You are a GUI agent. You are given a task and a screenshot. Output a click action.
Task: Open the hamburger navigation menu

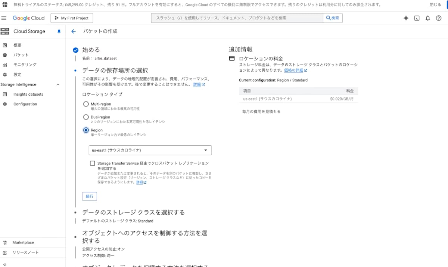(x=4, y=18)
